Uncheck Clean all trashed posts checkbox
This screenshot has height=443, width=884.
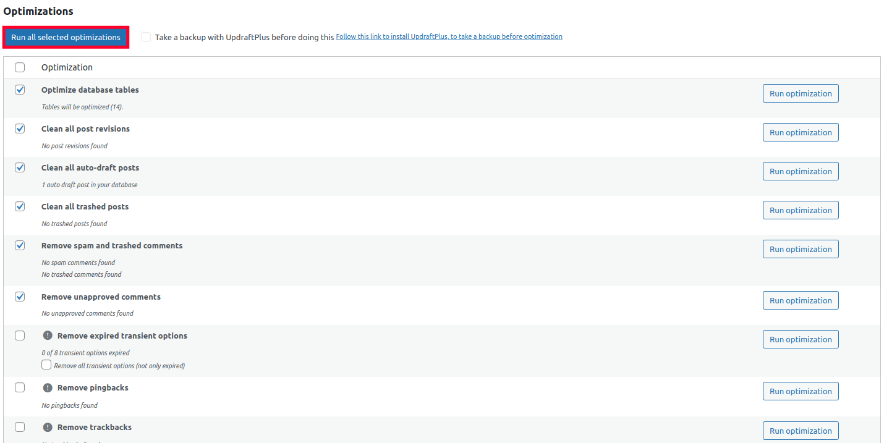coord(20,206)
